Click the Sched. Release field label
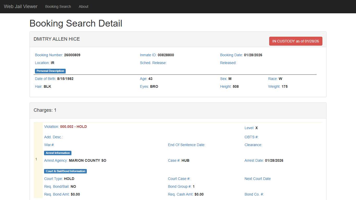The width and height of the screenshot is (356, 200). (153, 63)
